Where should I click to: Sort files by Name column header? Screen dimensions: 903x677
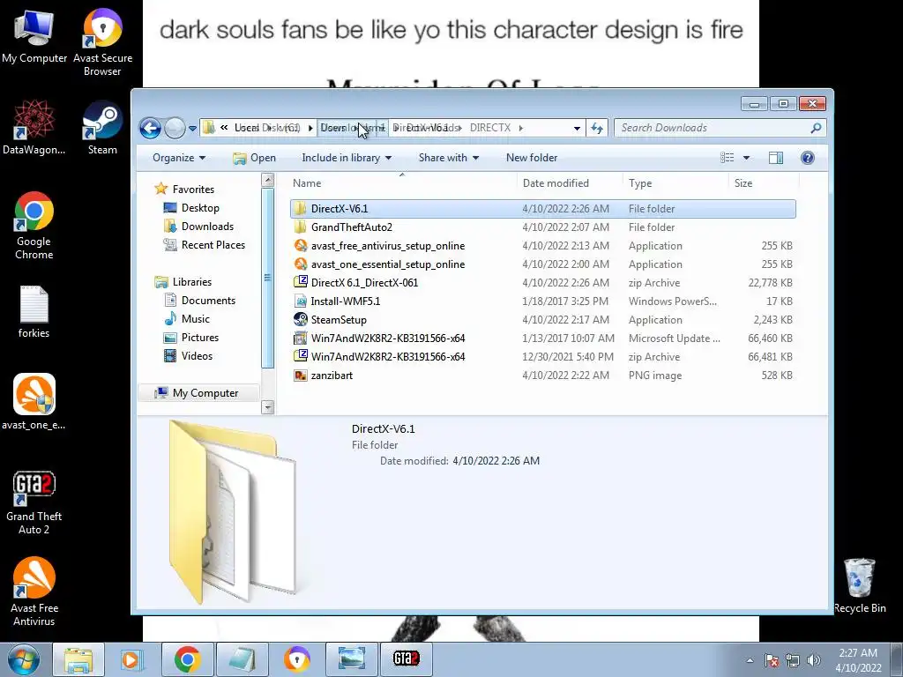(x=402, y=183)
